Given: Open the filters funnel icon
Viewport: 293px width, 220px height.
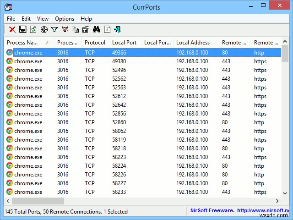Looking at the screenshot, I should [x=54, y=29].
